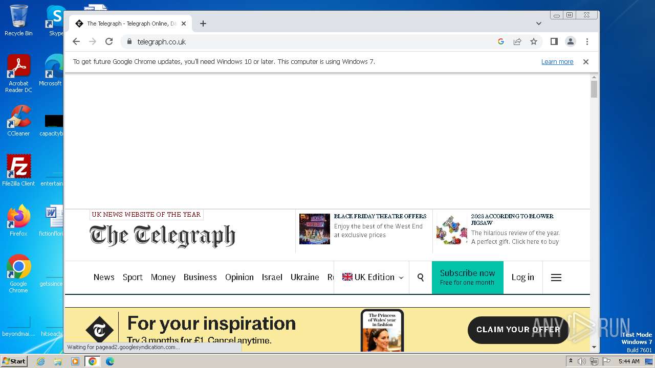Screen dimensions: 655x368
Task: Click the scrollbar down arrow
Action: click(x=594, y=348)
